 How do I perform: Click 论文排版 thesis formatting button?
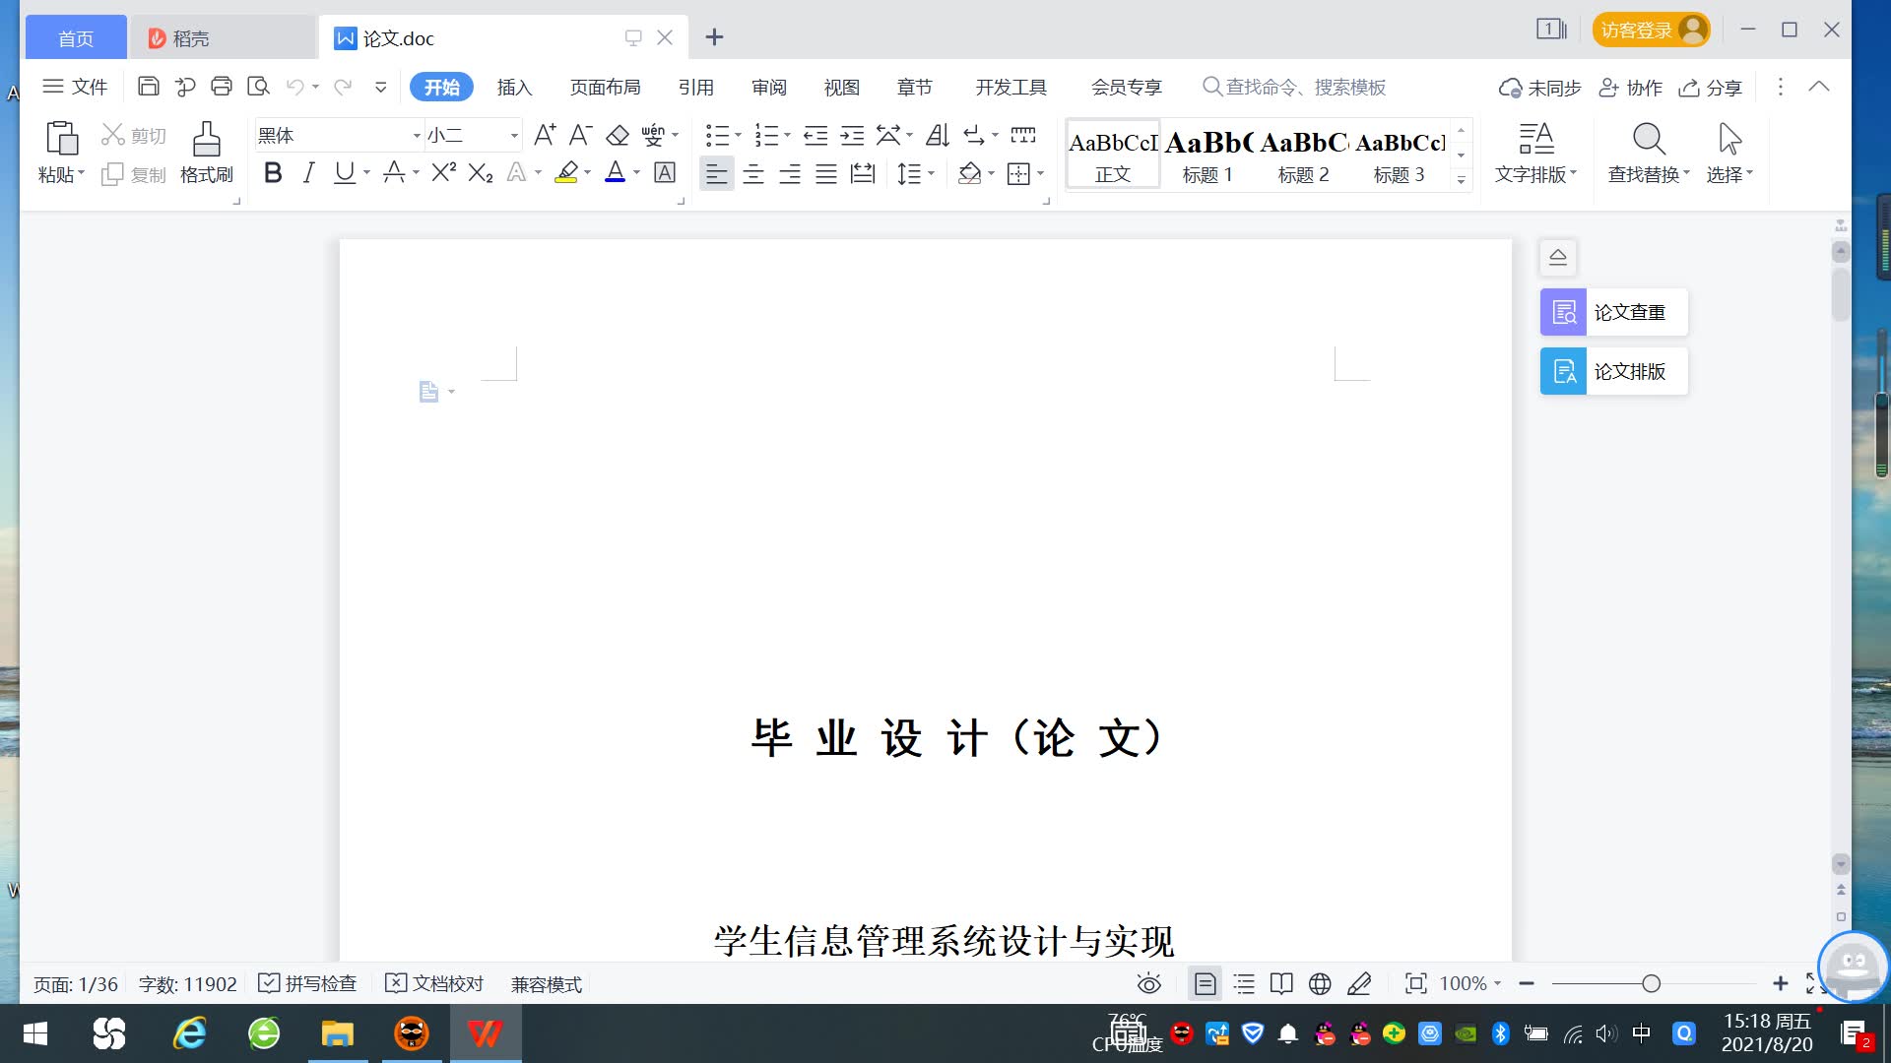tap(1613, 371)
